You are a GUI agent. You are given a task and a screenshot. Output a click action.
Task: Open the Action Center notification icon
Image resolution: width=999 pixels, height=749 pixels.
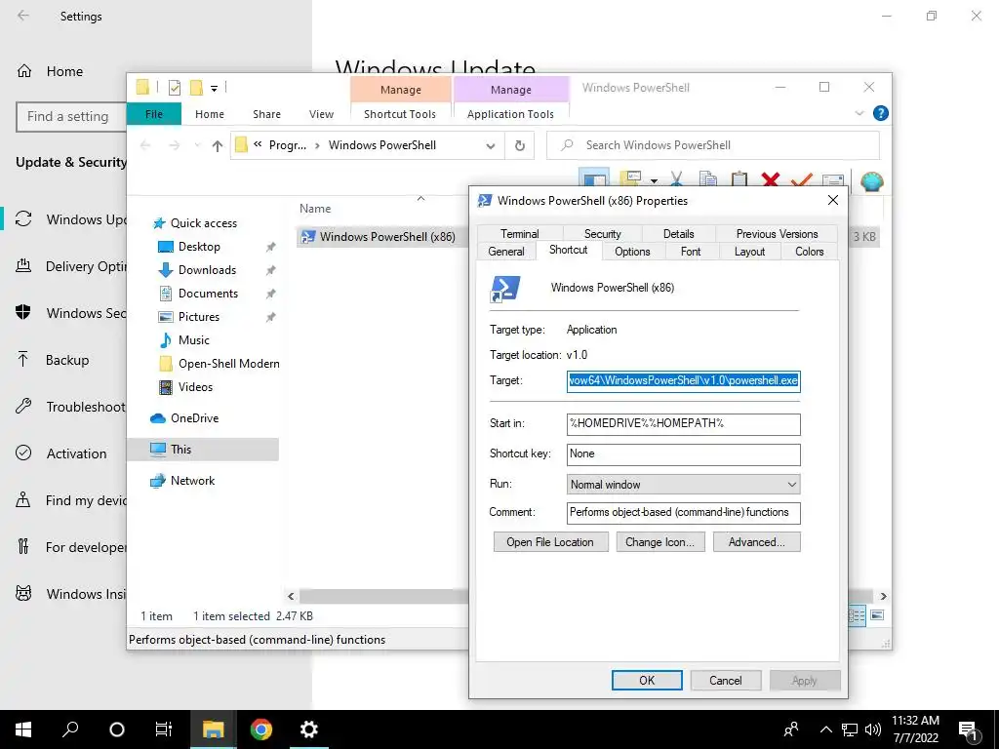pyautogui.click(x=969, y=730)
